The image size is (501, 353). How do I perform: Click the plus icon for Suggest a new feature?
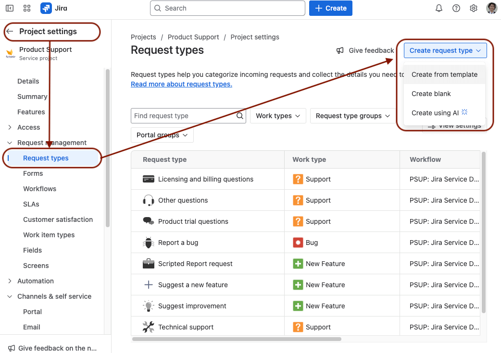pos(148,285)
